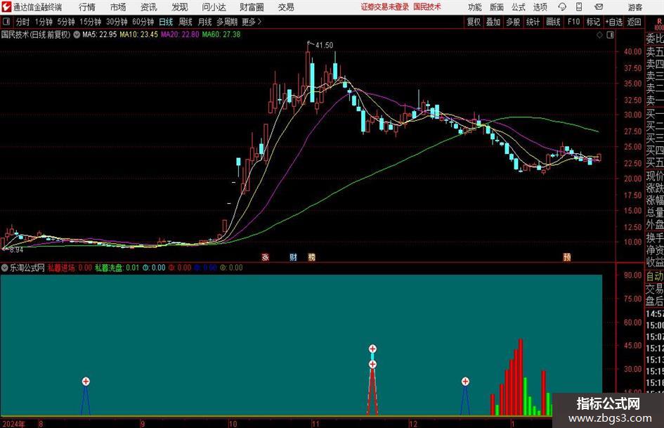
Task: Click the 涨 event marker icon
Action: 266,257
